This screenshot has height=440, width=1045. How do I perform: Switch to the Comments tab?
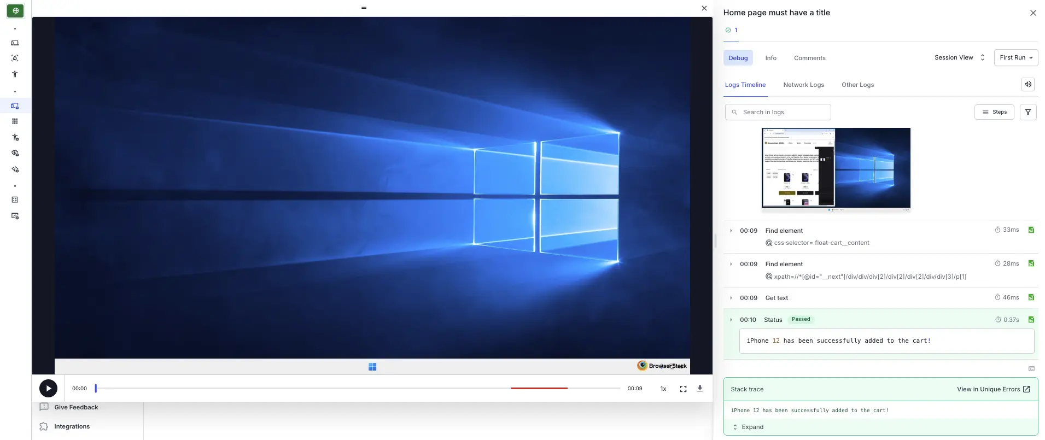(810, 58)
